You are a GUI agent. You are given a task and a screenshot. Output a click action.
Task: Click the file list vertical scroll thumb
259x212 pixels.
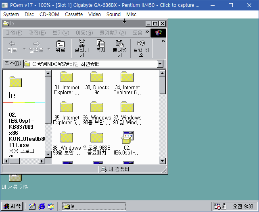[163, 85]
